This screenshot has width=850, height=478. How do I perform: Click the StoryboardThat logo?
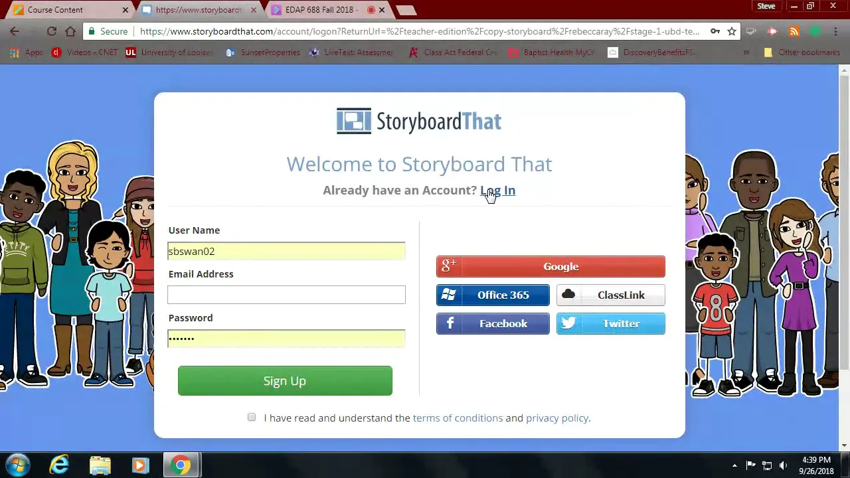point(419,121)
